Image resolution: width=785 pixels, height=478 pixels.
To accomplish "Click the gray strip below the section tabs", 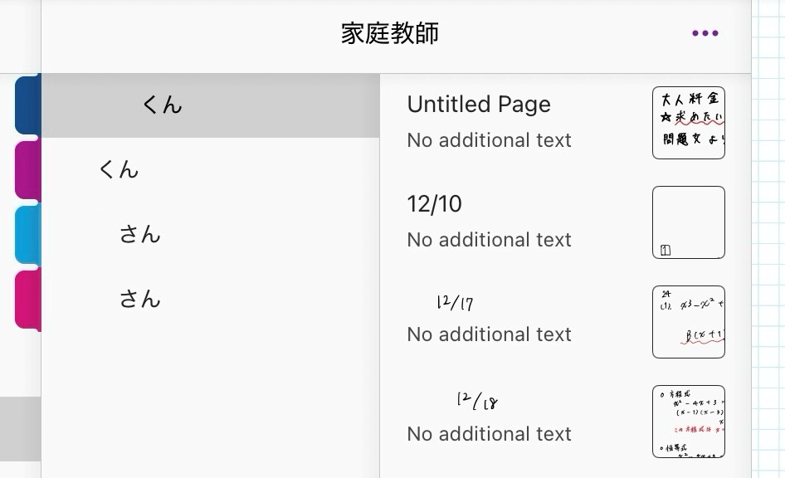I will coord(20,428).
